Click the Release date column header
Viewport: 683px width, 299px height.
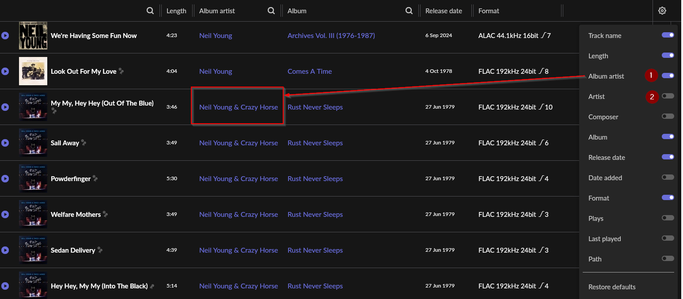[444, 11]
